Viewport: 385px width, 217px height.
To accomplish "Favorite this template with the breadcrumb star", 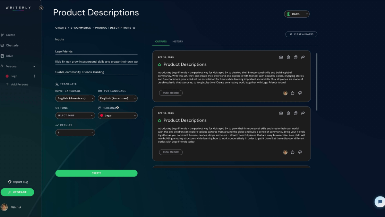I will click(134, 28).
